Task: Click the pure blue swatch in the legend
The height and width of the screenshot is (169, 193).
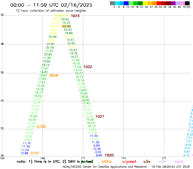Action: point(126,3)
